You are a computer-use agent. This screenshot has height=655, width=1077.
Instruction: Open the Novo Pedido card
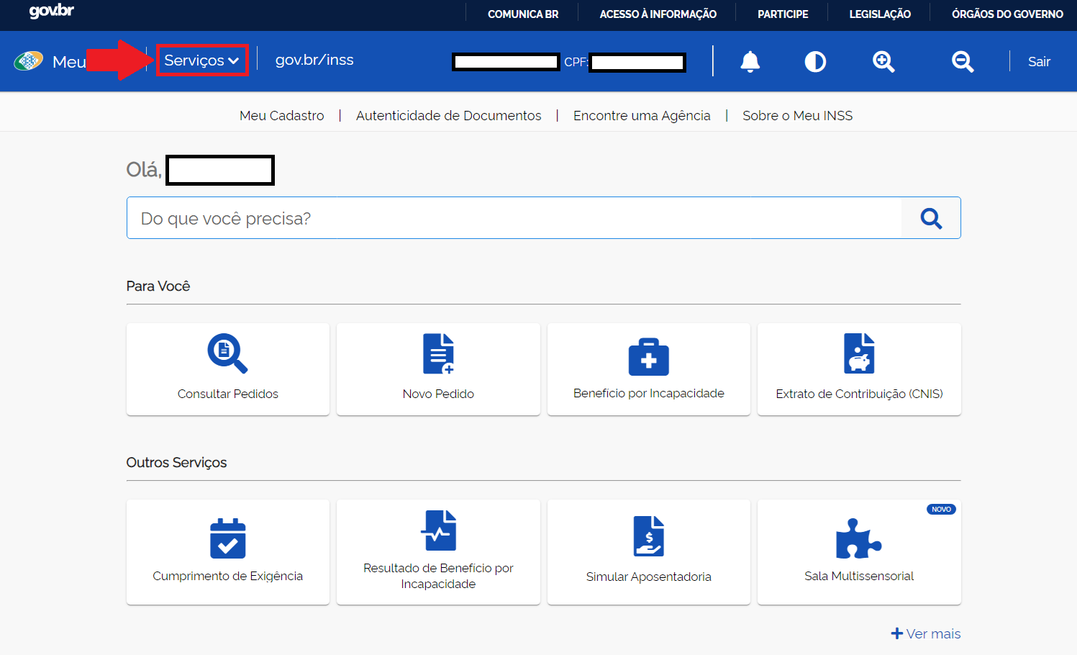tap(438, 369)
